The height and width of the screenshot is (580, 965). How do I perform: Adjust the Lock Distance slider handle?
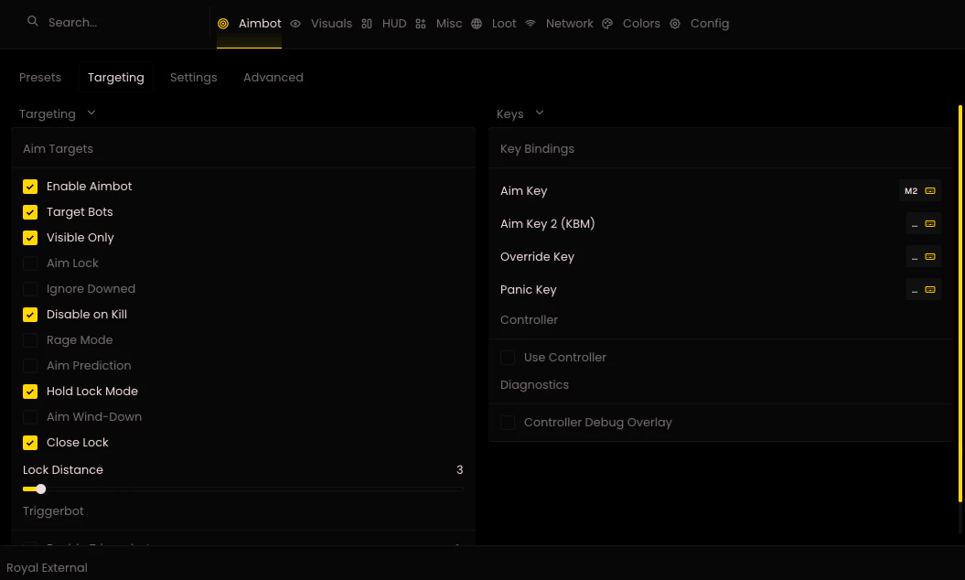[40, 489]
